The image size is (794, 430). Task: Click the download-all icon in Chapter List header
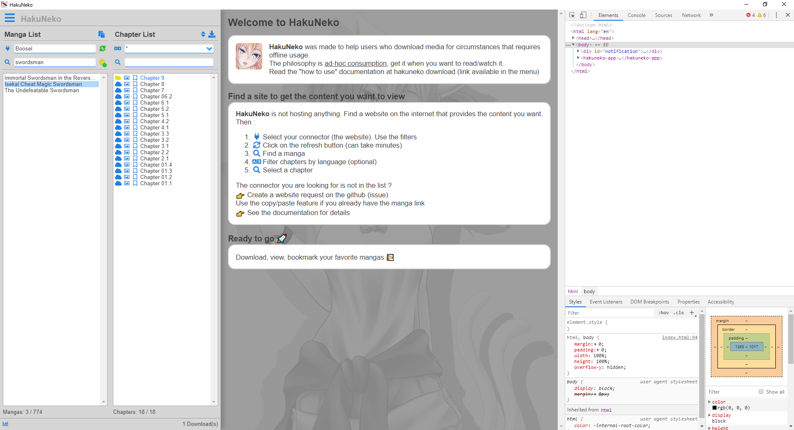point(212,34)
